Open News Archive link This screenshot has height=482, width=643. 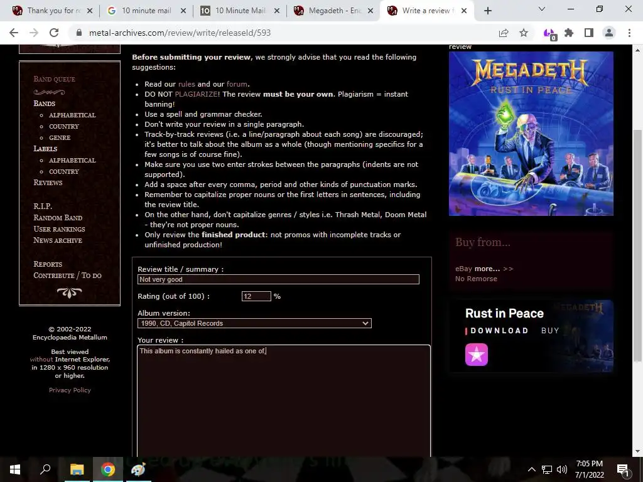(58, 240)
